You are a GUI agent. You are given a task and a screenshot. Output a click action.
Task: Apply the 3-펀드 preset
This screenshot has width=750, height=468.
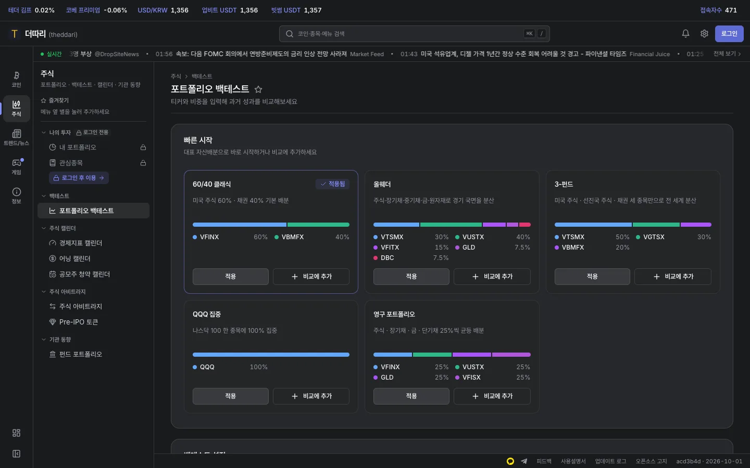pyautogui.click(x=592, y=277)
